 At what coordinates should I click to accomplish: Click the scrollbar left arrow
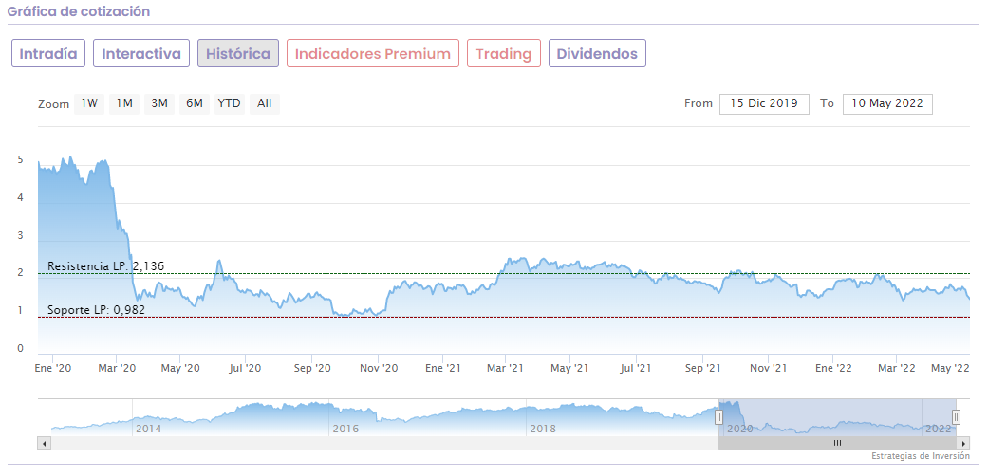point(43,443)
